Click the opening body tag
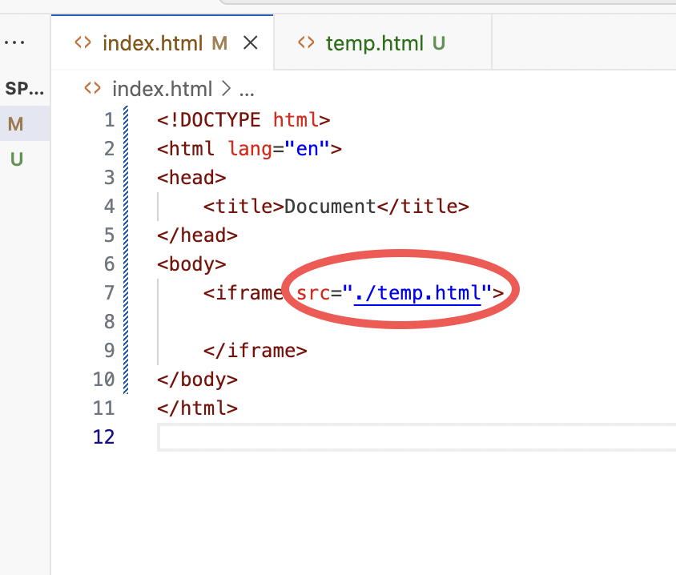The width and height of the screenshot is (676, 575). click(191, 264)
